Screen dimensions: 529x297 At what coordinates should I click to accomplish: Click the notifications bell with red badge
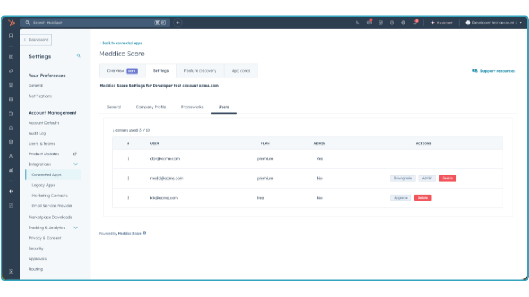tap(415, 22)
